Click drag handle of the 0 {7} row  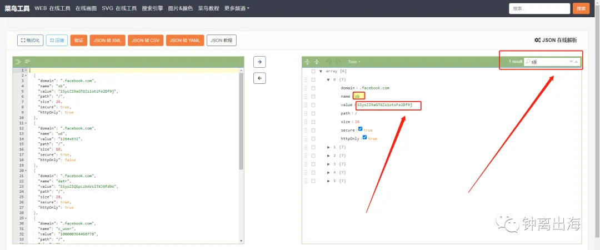point(306,79)
